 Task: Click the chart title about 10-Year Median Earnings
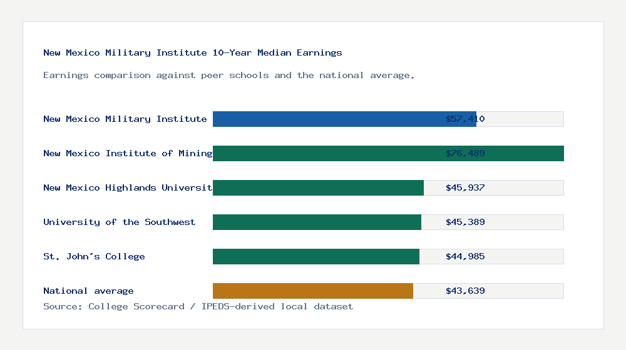192,52
